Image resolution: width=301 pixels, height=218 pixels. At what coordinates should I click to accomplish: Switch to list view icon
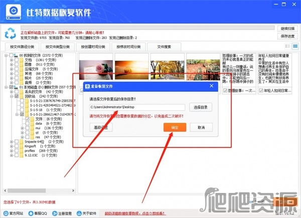coord(287,46)
